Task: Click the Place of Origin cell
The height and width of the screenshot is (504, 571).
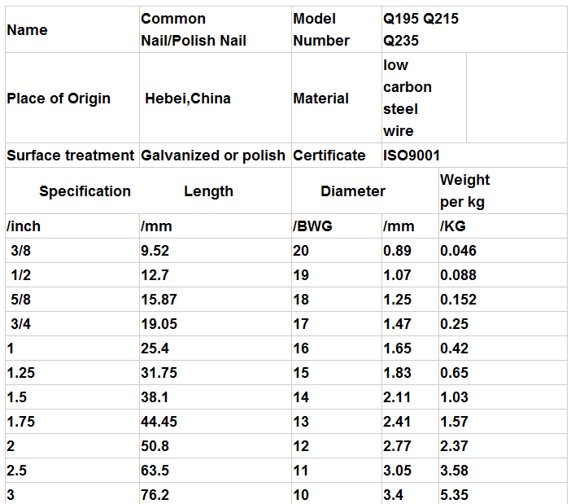Action: click(x=59, y=99)
